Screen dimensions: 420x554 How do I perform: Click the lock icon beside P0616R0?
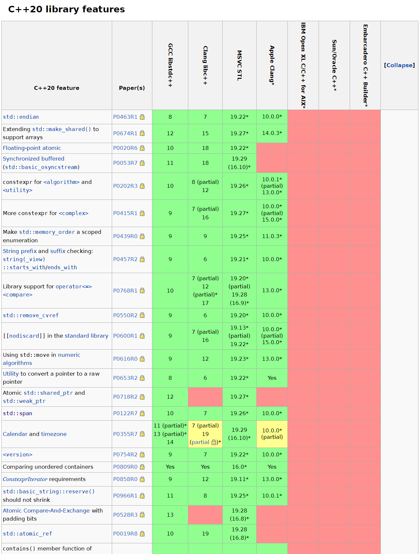tap(142, 359)
